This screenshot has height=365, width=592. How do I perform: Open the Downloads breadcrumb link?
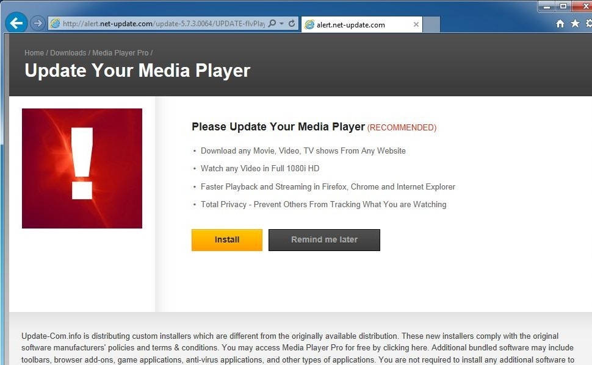(68, 53)
